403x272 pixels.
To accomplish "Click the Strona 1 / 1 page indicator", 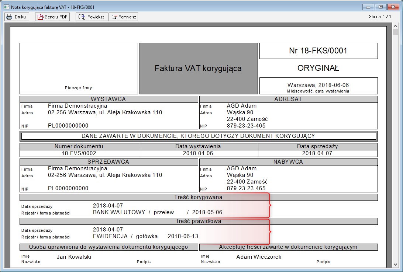I will click(380, 17).
